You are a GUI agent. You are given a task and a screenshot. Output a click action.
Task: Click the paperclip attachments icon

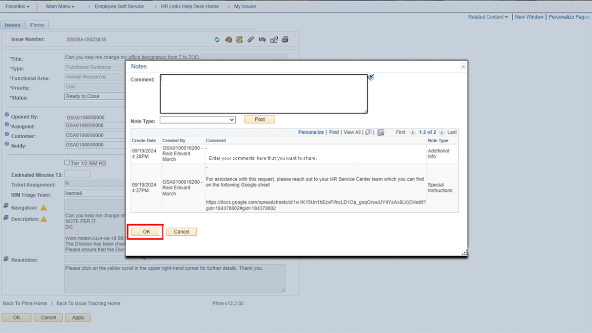click(250, 39)
